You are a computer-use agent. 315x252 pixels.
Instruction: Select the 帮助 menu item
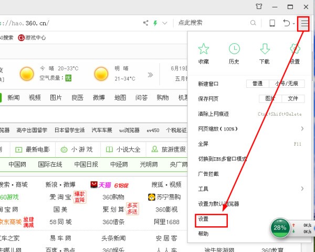pos(203,234)
